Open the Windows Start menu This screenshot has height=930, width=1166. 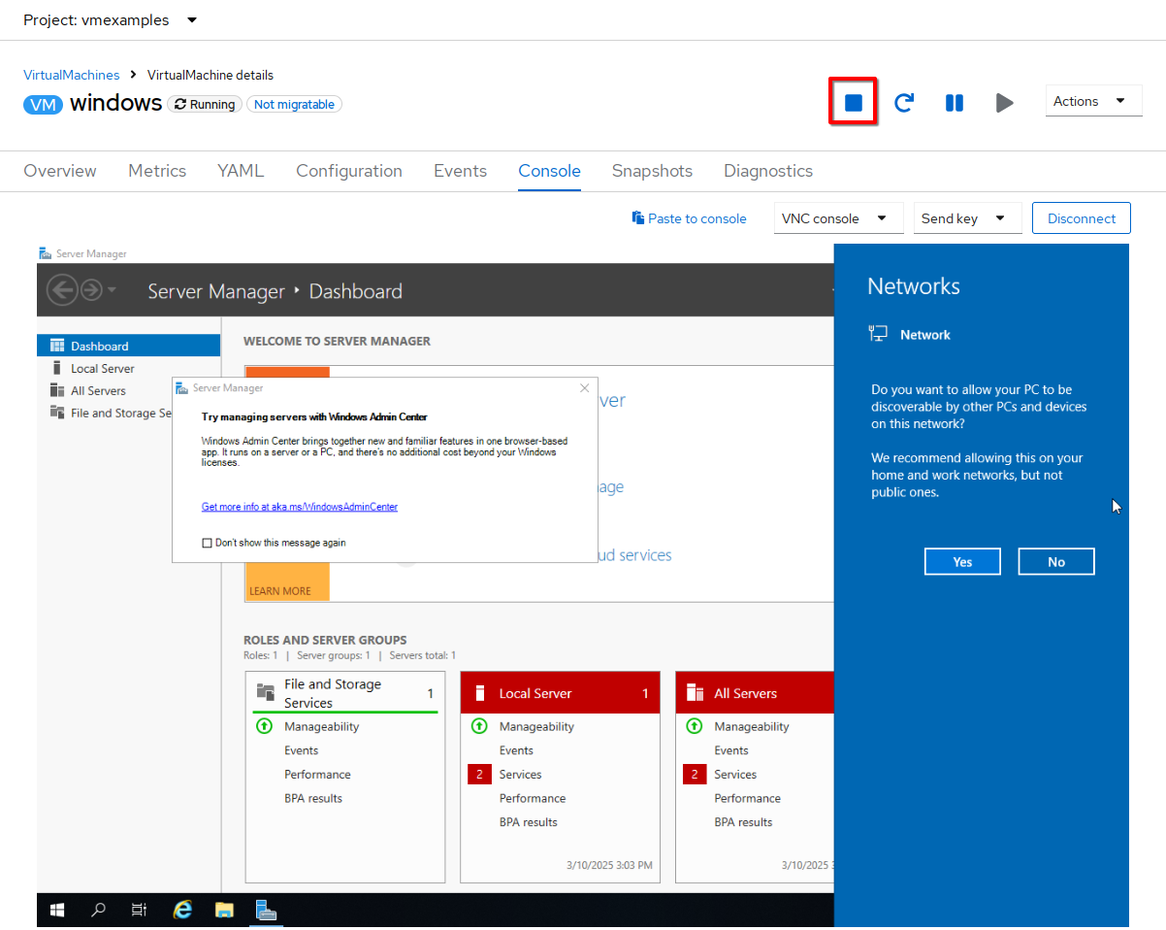(57, 910)
